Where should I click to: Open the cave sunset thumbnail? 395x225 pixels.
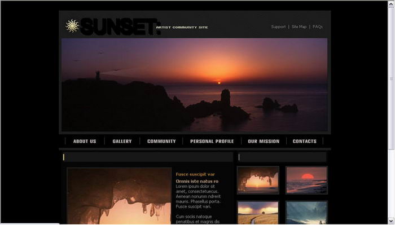pyautogui.click(x=258, y=180)
